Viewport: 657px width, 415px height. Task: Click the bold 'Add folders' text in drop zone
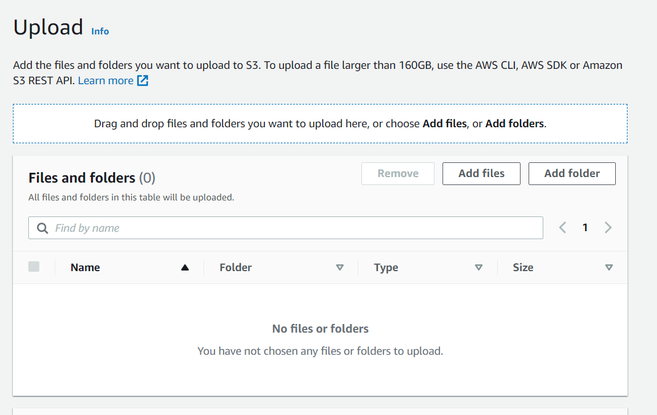(514, 124)
